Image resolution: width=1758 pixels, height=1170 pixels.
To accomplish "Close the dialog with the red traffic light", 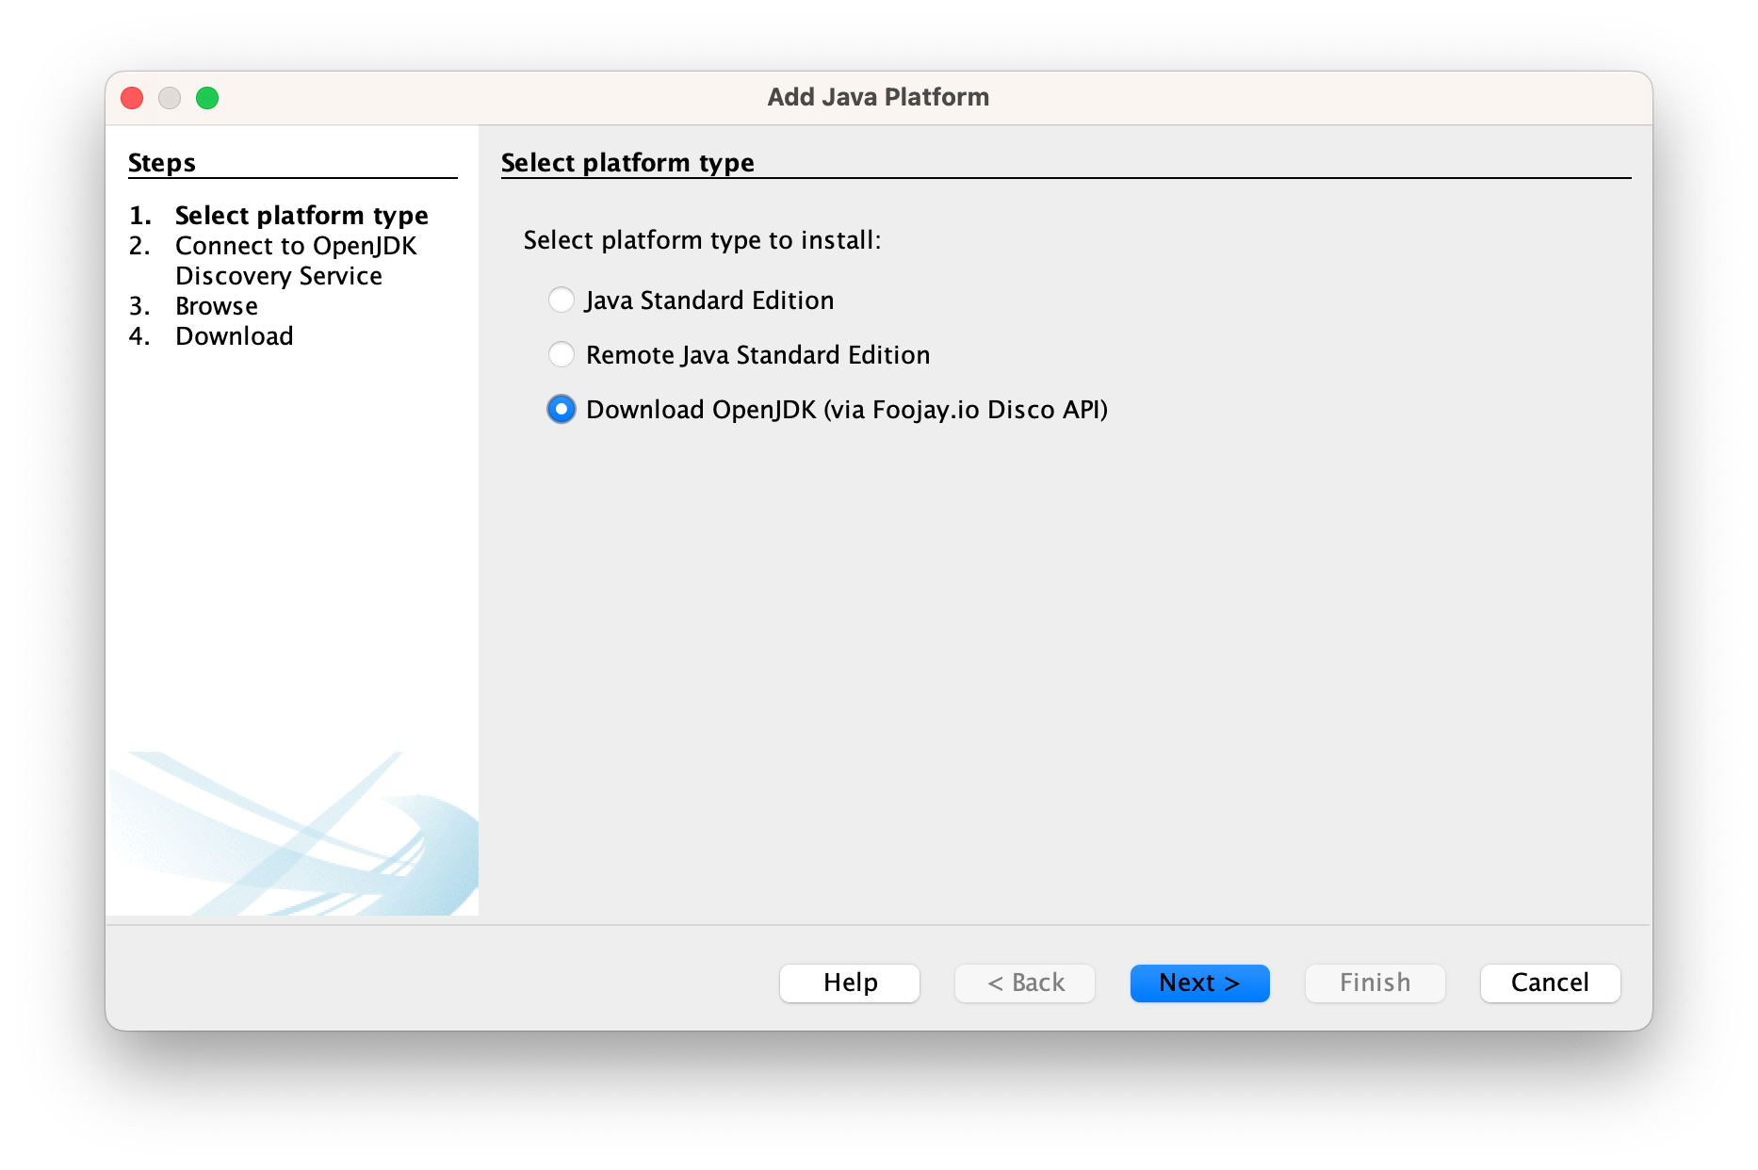I will click(x=131, y=97).
